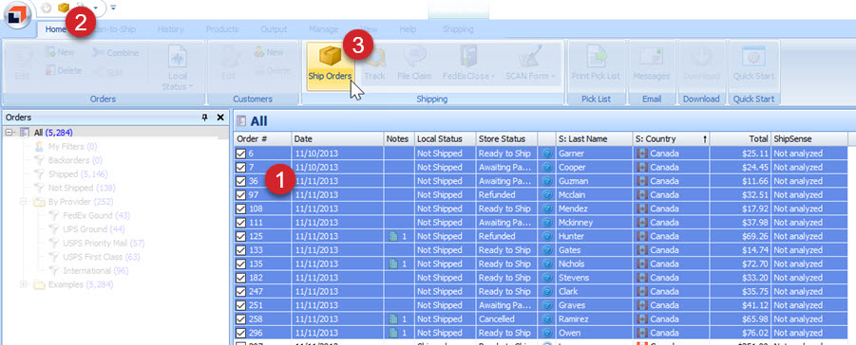Click Delete in the Orders group
The width and height of the screenshot is (856, 345).
(64, 70)
